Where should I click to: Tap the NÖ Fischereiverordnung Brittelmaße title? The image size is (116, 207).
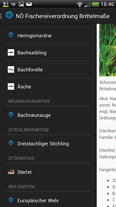pos(63,16)
